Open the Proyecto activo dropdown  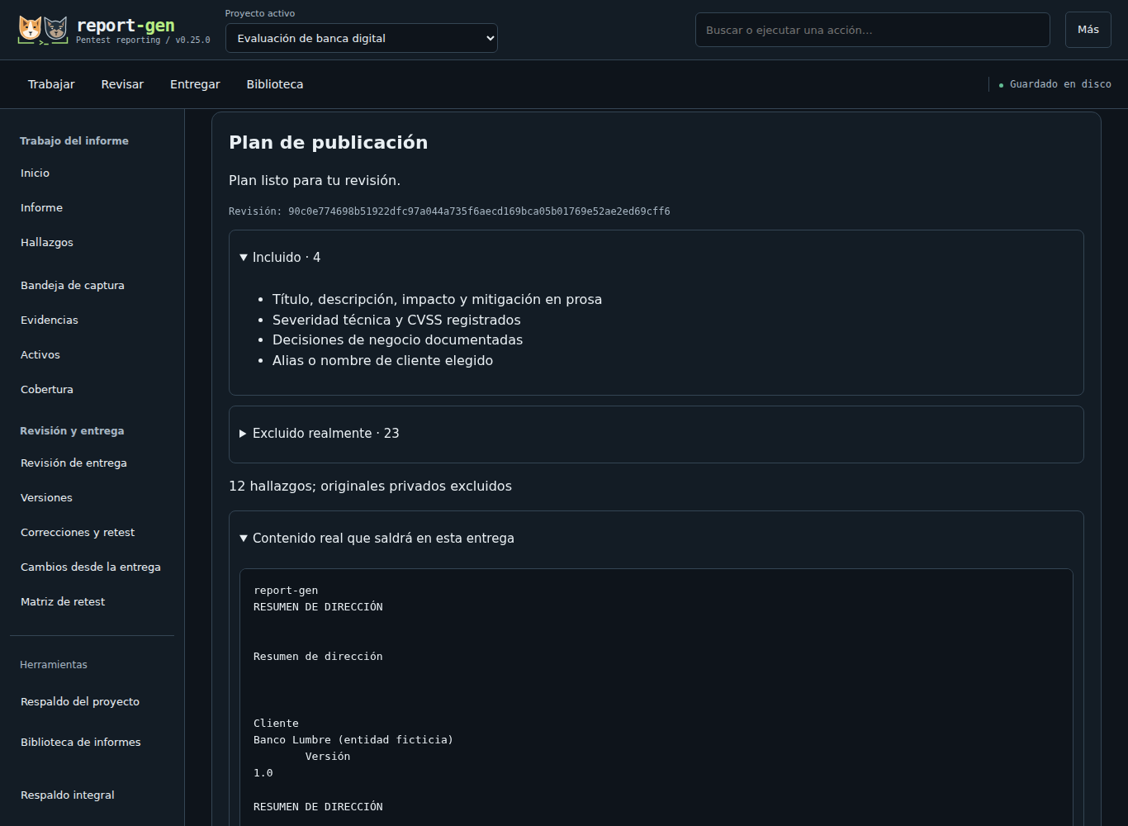[362, 38]
